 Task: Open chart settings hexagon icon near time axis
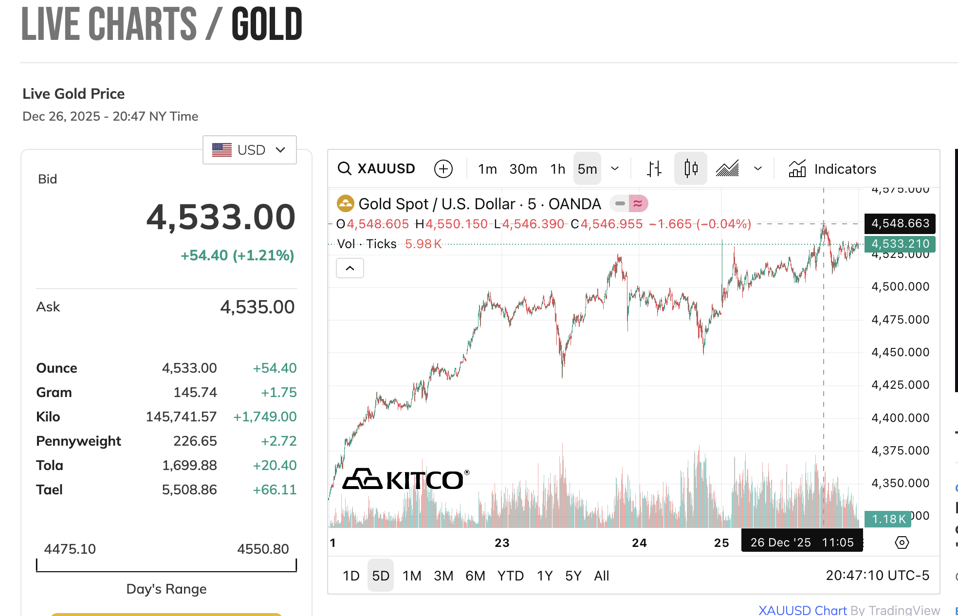pyautogui.click(x=902, y=542)
